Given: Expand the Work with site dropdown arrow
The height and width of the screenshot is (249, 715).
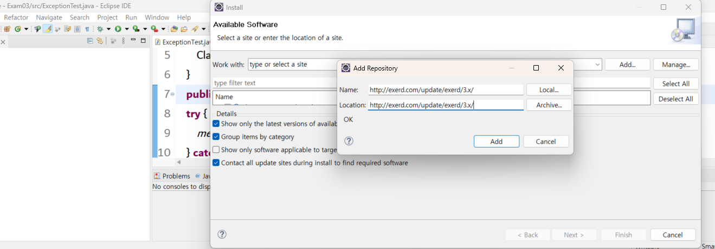Looking at the screenshot, I should [597, 65].
